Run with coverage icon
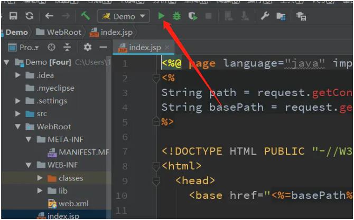 pos(193,16)
